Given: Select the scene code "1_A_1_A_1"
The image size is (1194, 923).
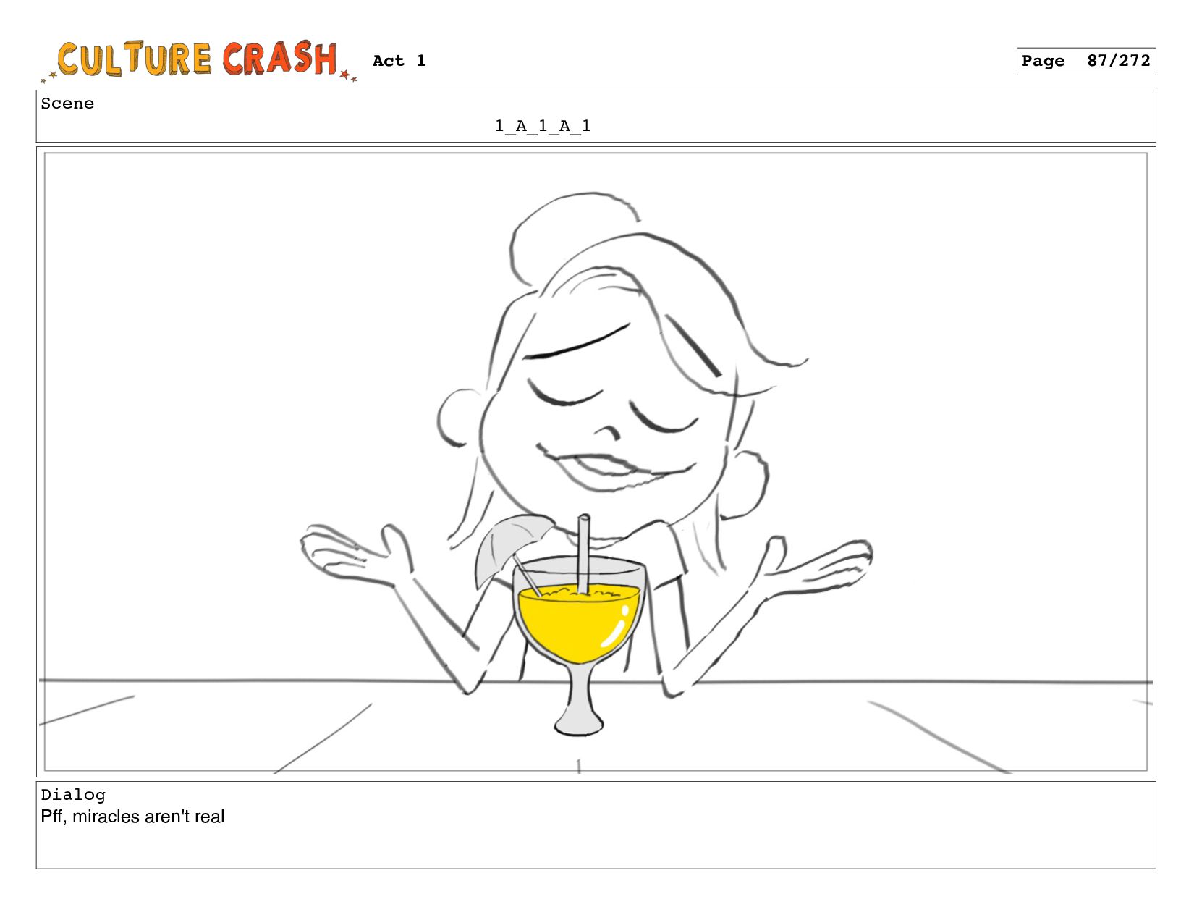Looking at the screenshot, I should click(543, 126).
